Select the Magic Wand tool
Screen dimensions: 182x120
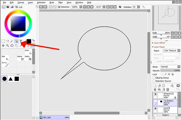(12, 41)
